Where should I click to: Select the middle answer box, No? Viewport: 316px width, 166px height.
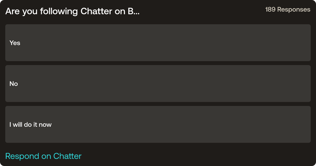(158, 84)
